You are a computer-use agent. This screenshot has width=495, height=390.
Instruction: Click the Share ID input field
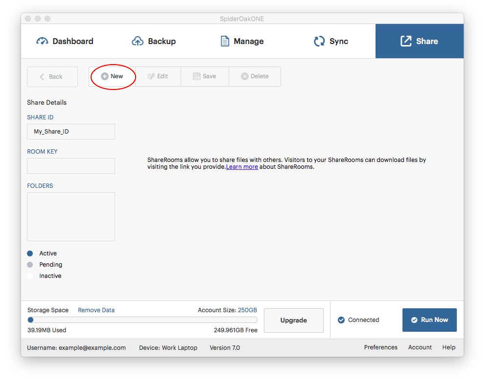coord(71,132)
